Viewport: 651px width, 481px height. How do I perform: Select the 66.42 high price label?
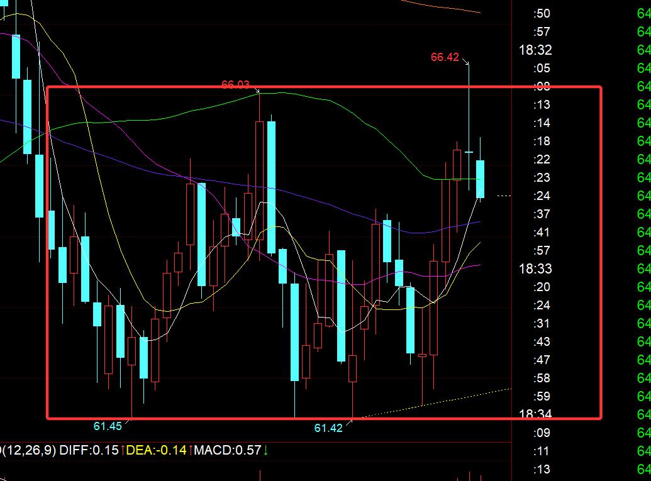point(445,57)
